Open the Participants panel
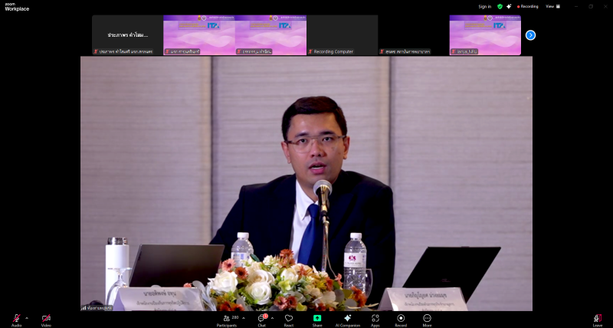Image resolution: width=613 pixels, height=328 pixels. pyautogui.click(x=227, y=318)
